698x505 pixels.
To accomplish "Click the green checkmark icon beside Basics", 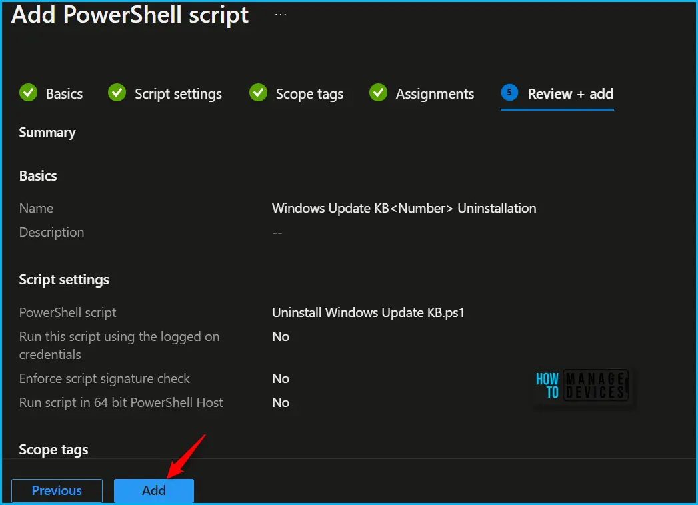I will pos(29,93).
